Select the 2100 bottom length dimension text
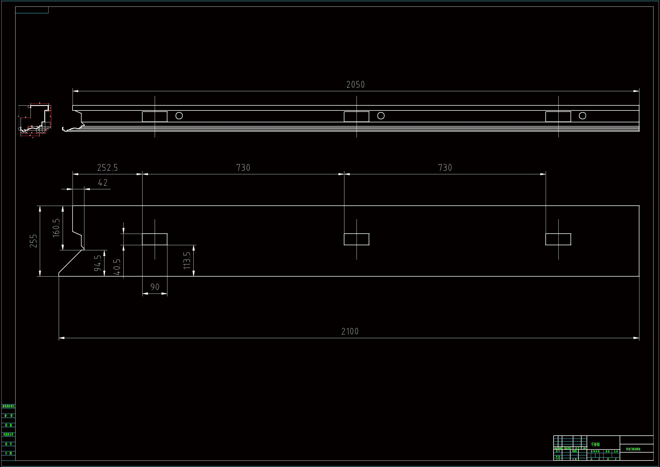The image size is (660, 467). click(350, 331)
